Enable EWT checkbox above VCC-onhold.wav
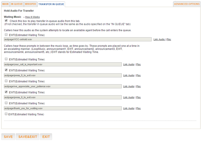The width and height of the screenshot is (201, 141). coord(6,35)
